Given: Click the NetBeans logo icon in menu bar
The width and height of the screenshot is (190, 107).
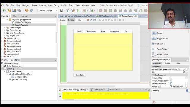Looking at the screenshot, I should 2,5.
